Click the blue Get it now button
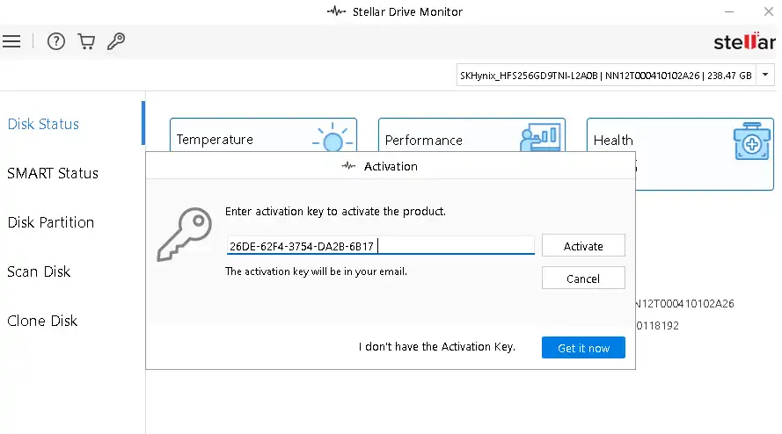Image resolution: width=782 pixels, height=434 pixels. coord(583,348)
